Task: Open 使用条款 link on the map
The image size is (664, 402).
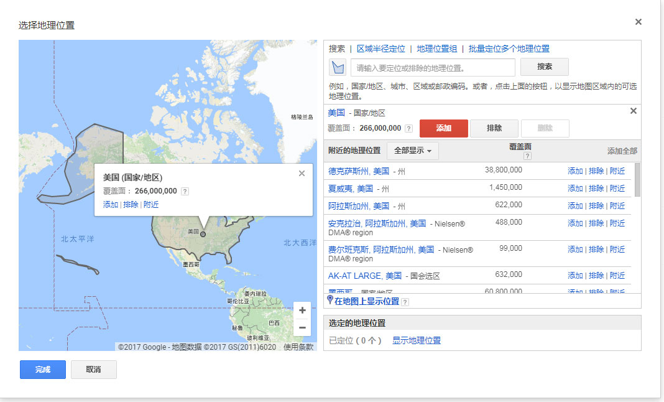Action: [298, 347]
